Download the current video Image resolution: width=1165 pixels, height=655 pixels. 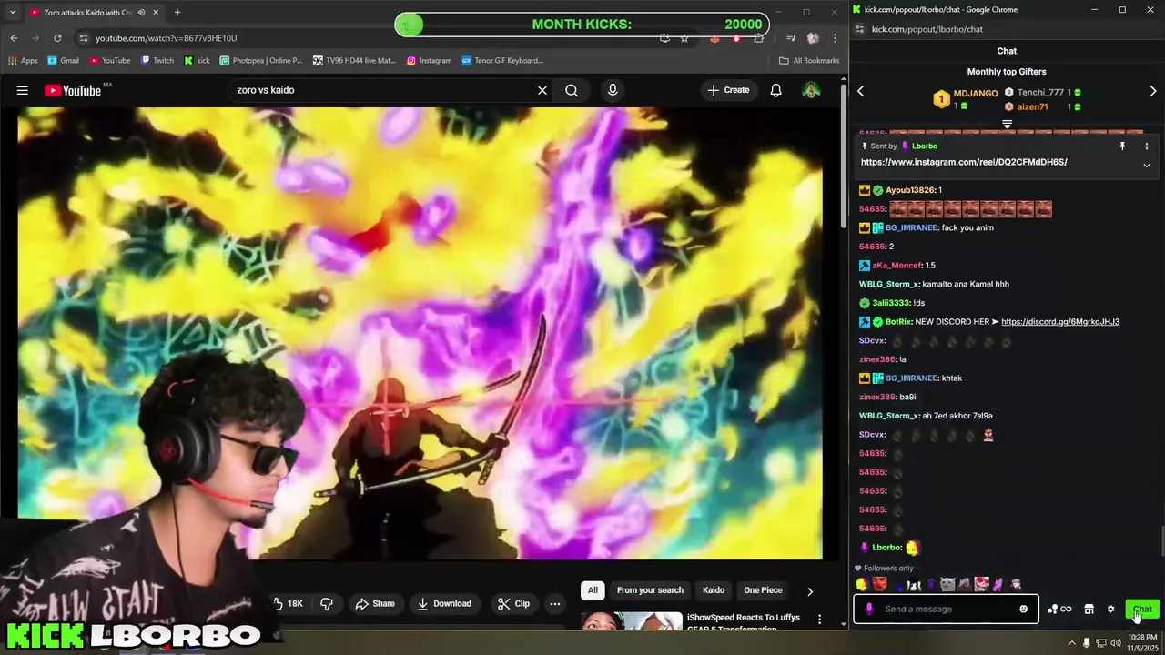click(x=444, y=603)
